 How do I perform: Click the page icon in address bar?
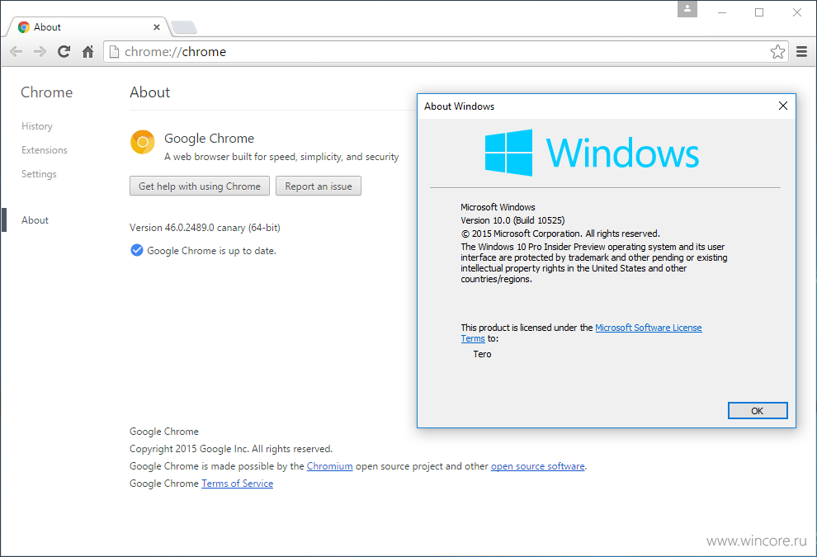114,52
